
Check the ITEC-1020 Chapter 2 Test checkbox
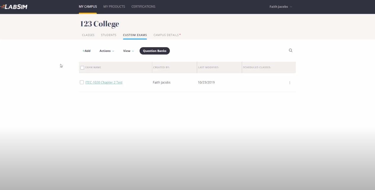82,82
